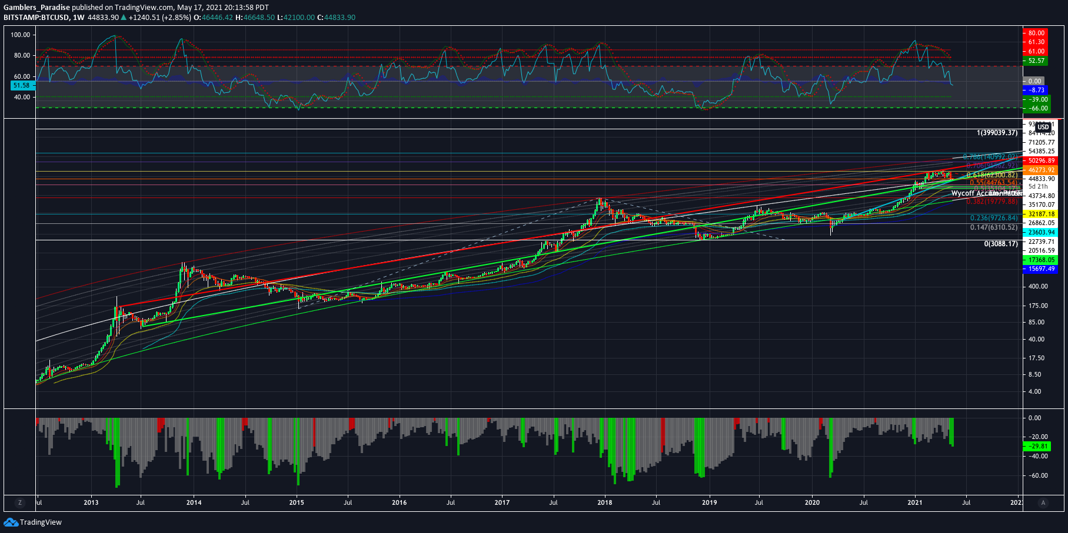Screen dimensions: 1068x533
Task: Select the 0(3088.17) Fibonacci label
Action: tap(1001, 243)
